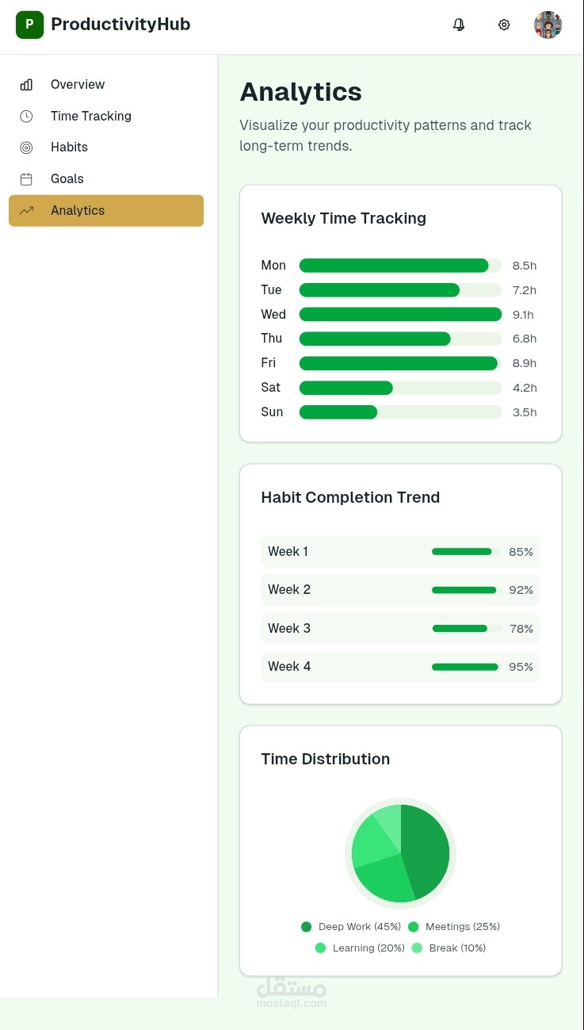
Task: Open the notifications bell
Action: click(459, 25)
